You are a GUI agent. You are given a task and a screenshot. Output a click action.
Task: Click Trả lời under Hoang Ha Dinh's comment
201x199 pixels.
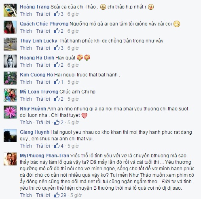click(x=43, y=65)
